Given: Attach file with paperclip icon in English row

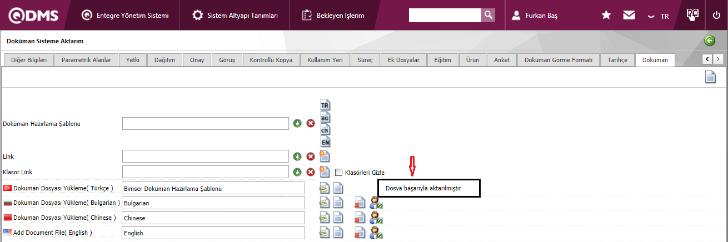Looking at the screenshot, I should coord(324,233).
